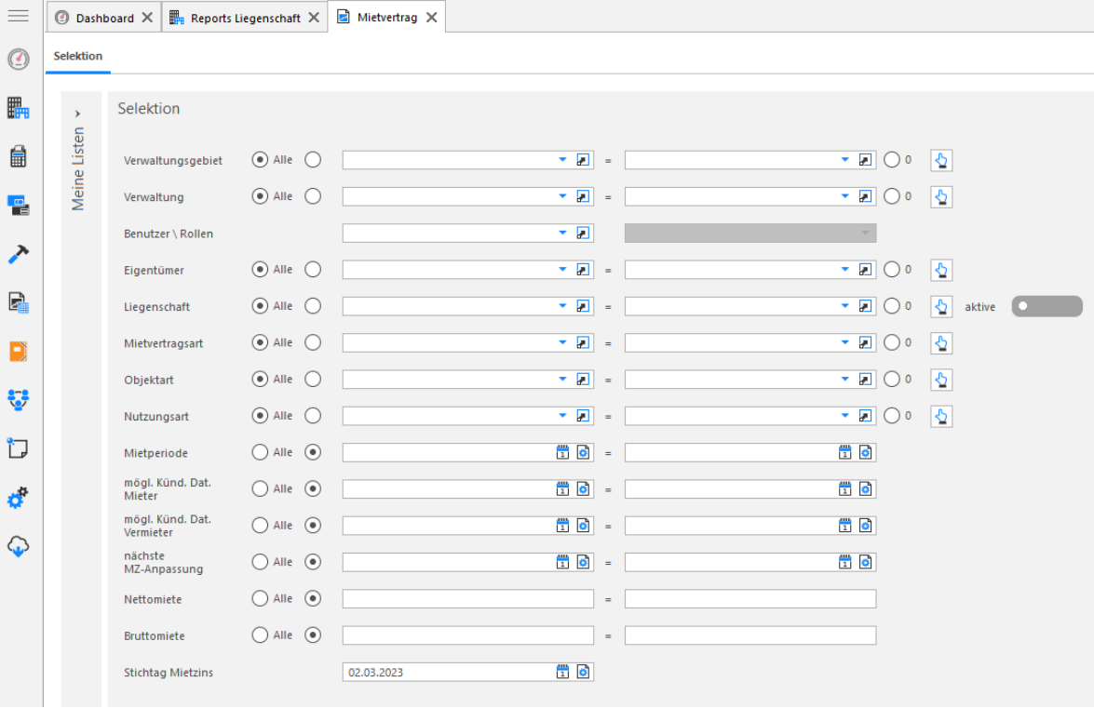Click the hand pointer icon for Objektart

(941, 380)
